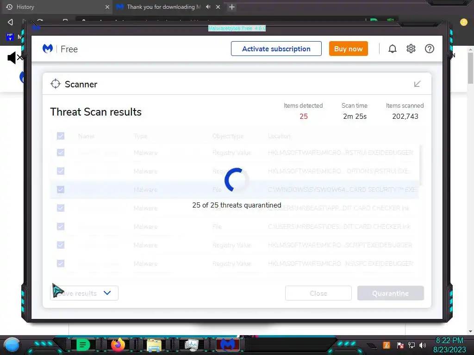Screen dimensions: 474x355
Task: Sort by the Object type column header
Action: (x=228, y=136)
